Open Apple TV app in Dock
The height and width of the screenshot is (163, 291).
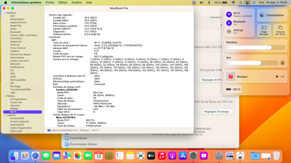click(x=151, y=156)
